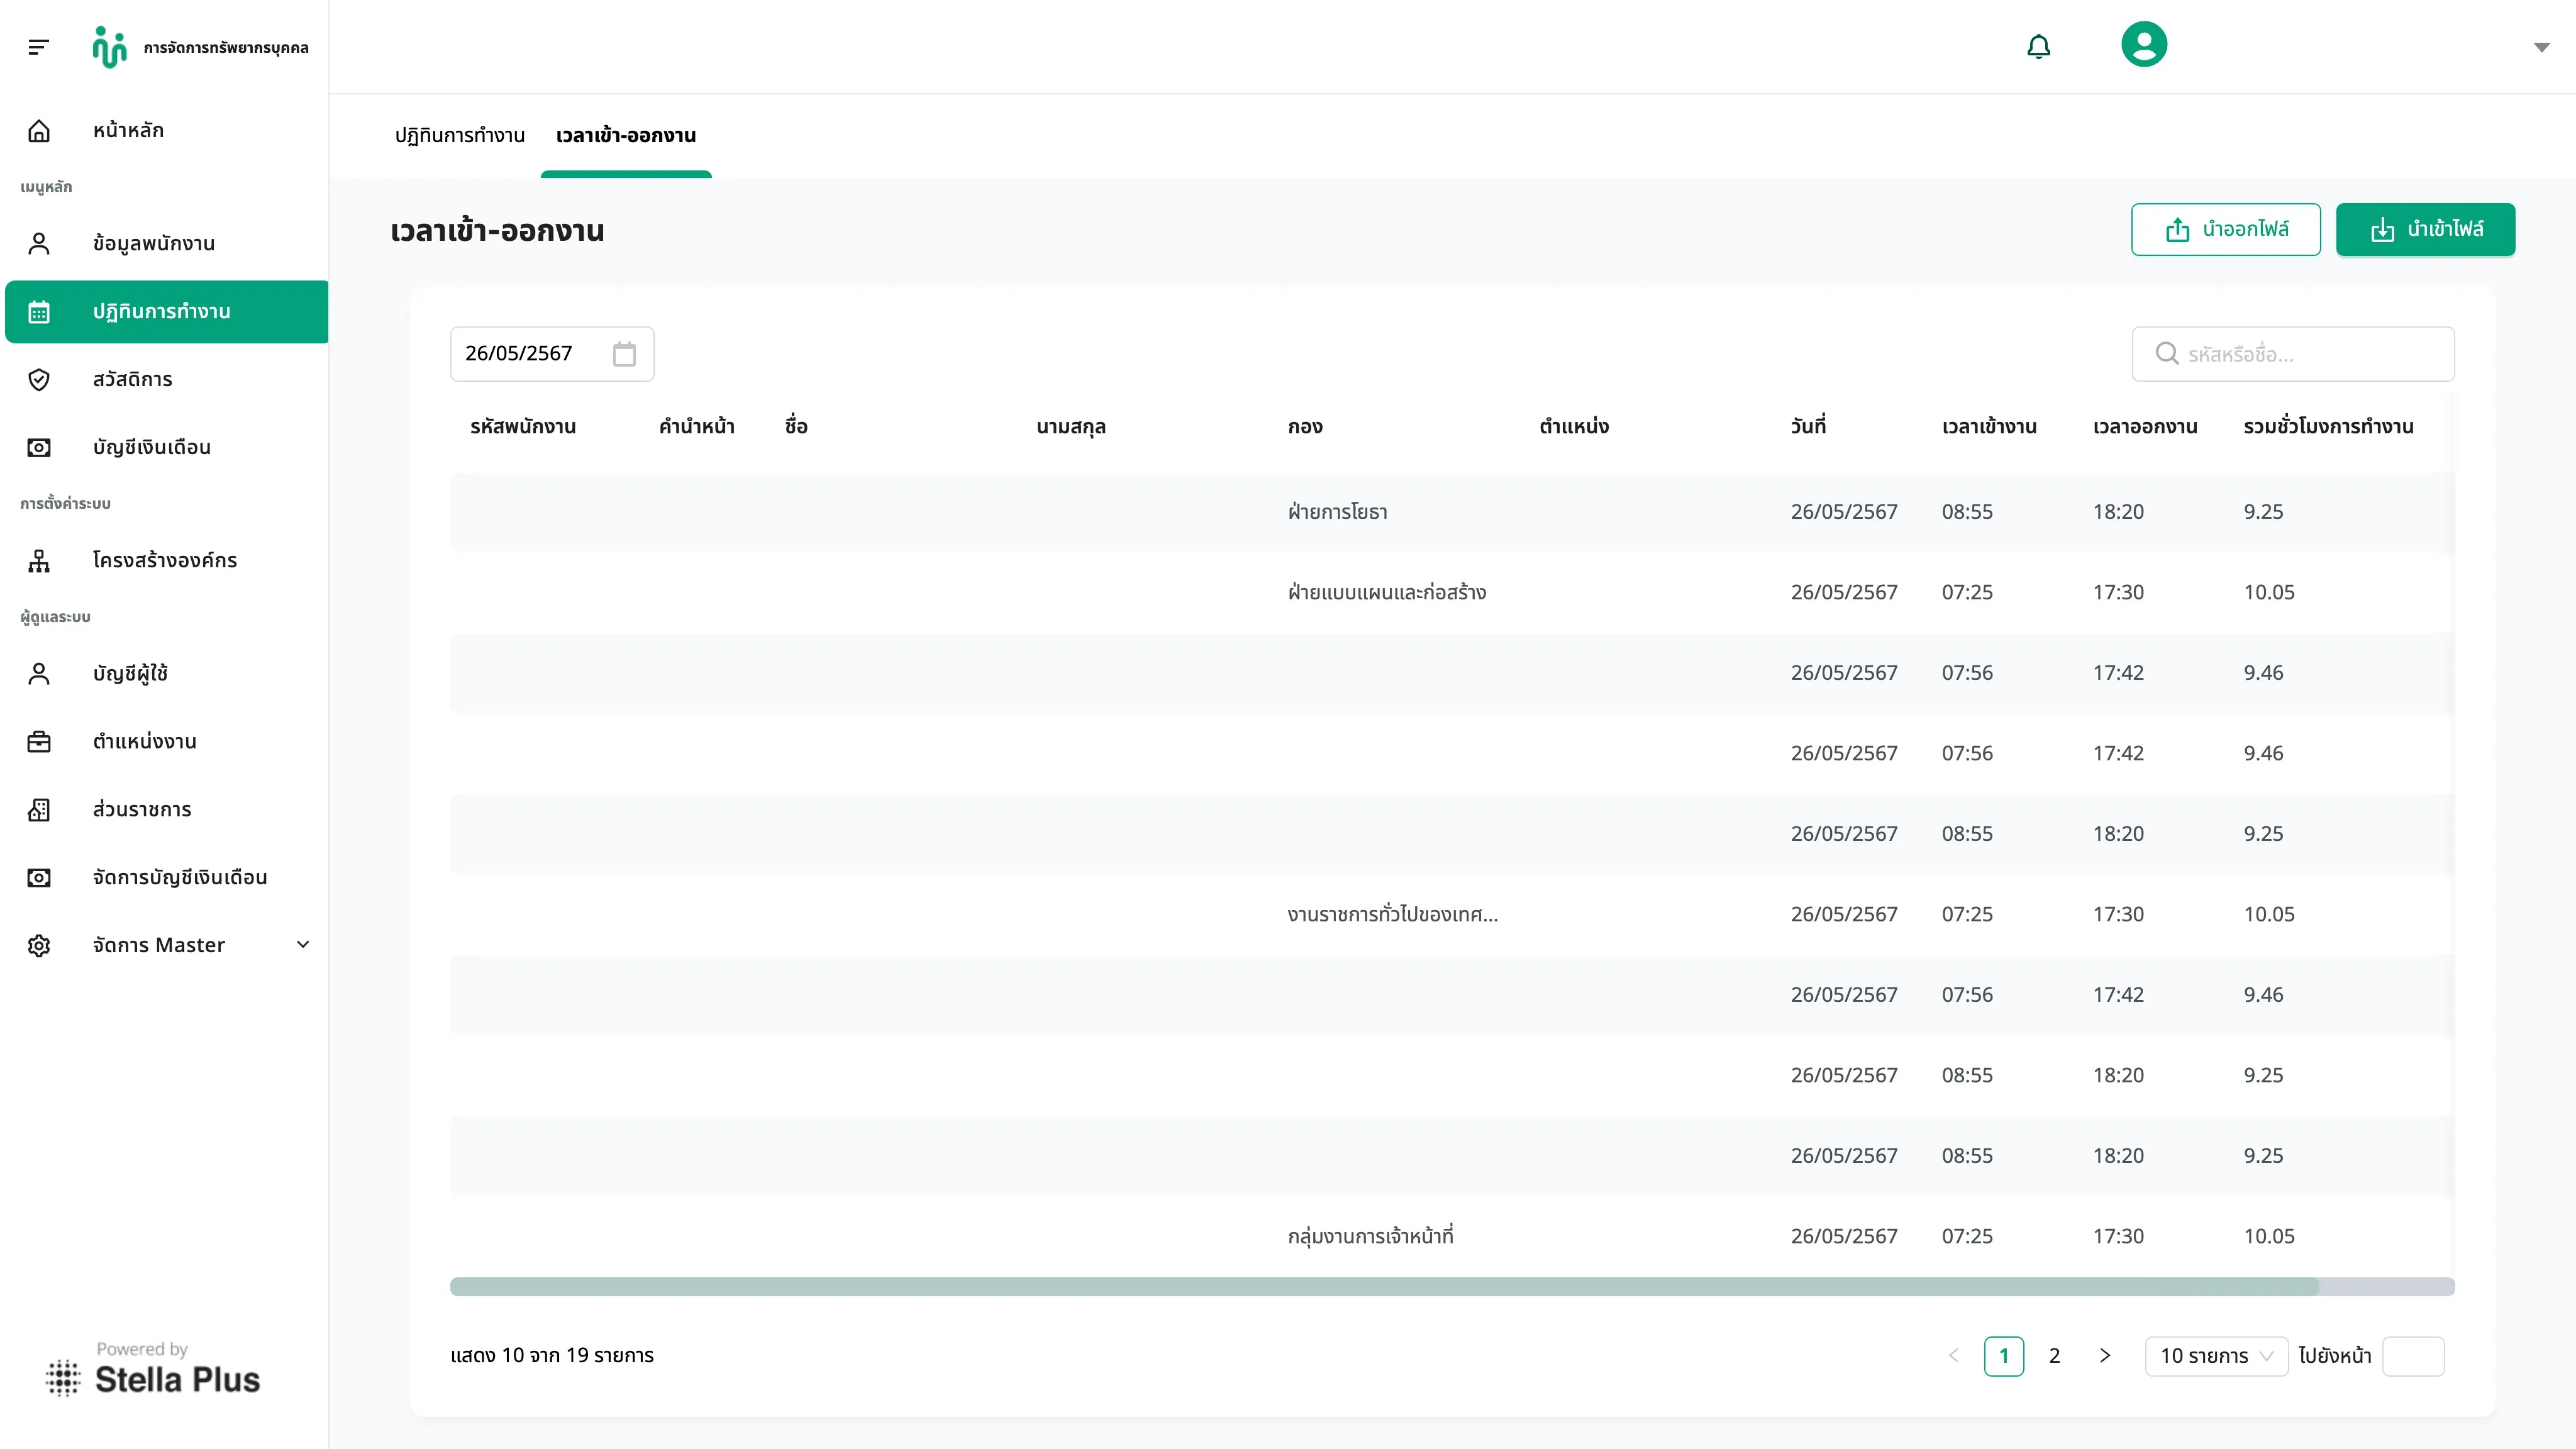
Task: Open ส่วนราชการ building icon
Action: click(39, 810)
